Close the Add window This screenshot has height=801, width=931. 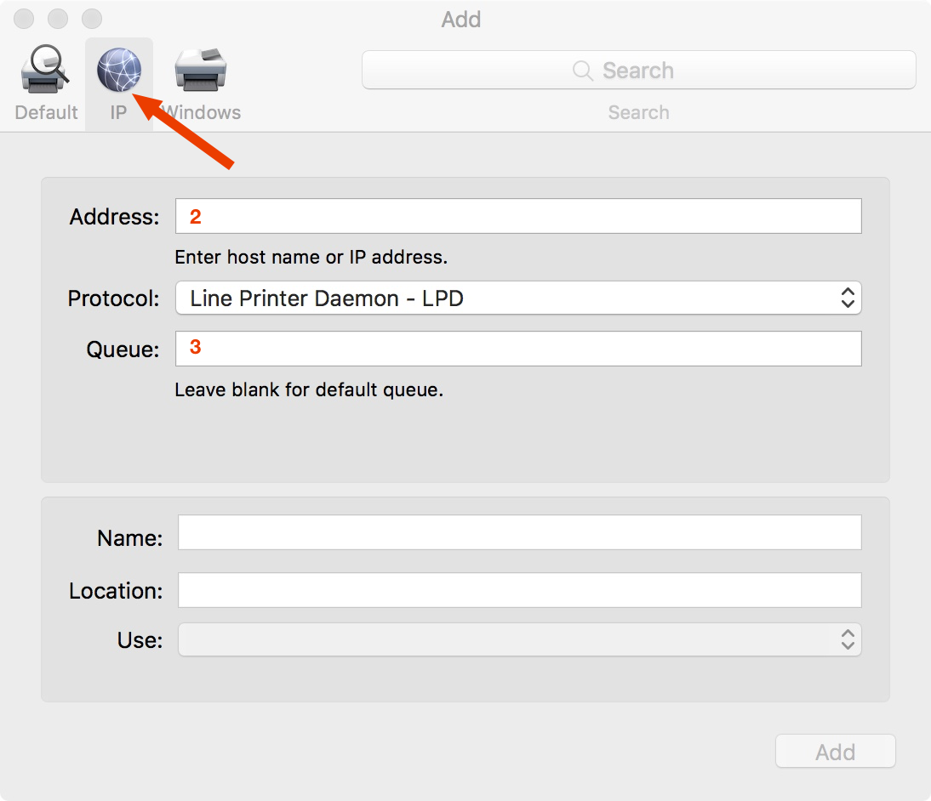click(x=24, y=19)
